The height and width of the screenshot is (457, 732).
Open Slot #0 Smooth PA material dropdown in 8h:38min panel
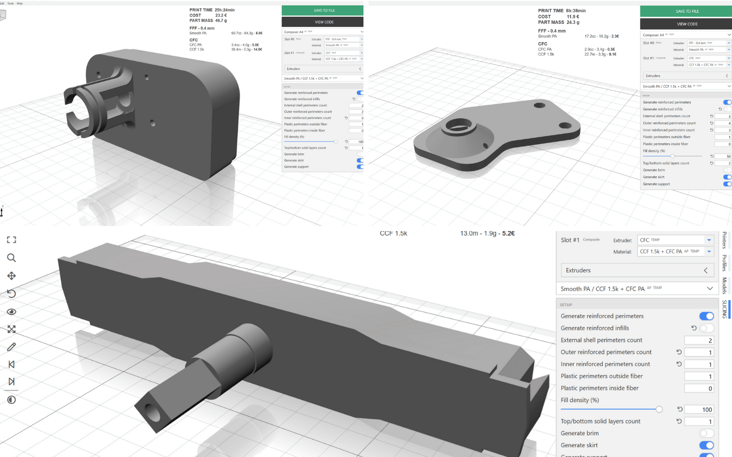709,50
